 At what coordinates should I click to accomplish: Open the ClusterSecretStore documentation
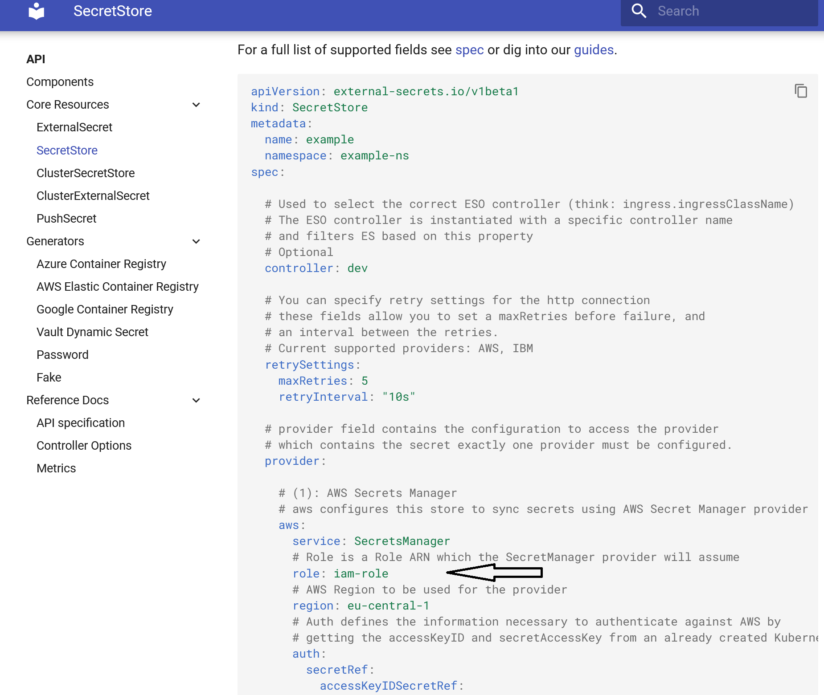(86, 173)
